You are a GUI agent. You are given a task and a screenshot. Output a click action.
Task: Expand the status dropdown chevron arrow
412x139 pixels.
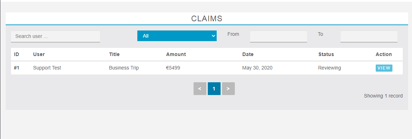tap(213, 36)
